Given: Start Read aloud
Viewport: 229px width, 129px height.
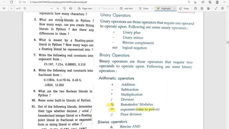Looking at the screenshot, I should (x=106, y=9).
